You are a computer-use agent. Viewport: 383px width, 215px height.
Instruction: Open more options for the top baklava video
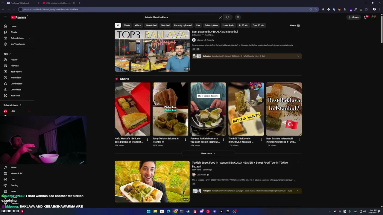299,31
